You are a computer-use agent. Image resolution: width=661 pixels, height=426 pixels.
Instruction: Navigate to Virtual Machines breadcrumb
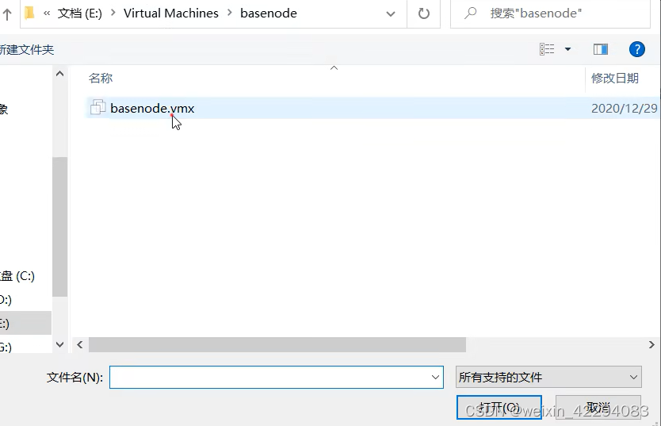170,13
